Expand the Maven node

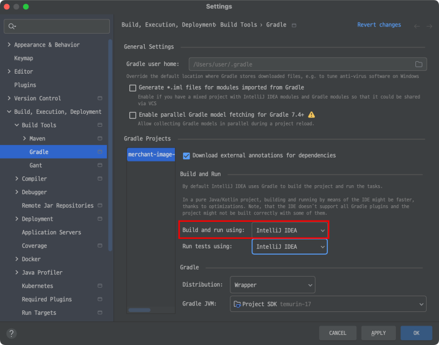coord(24,138)
